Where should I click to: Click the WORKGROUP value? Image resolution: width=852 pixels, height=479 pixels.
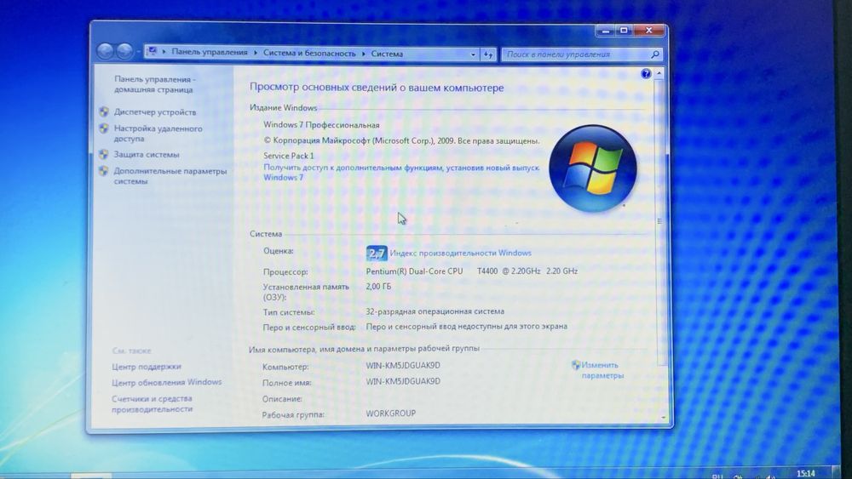(x=391, y=413)
